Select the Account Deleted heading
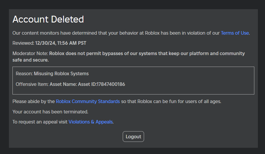The image size is (265, 154). [x=48, y=19]
